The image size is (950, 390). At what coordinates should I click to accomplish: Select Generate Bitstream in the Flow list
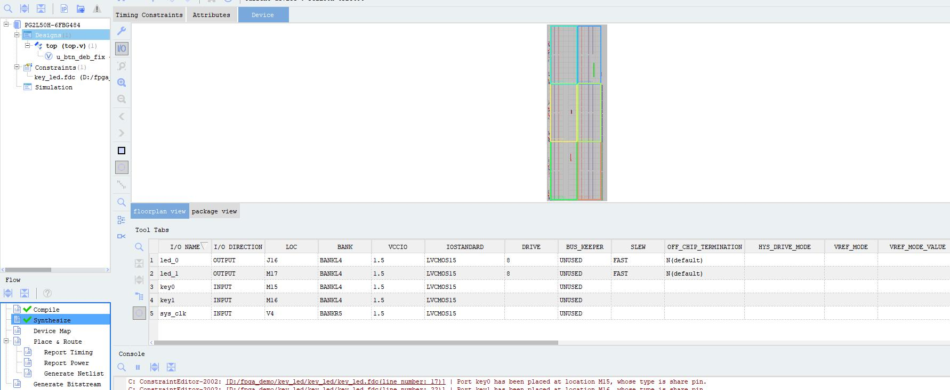click(x=67, y=384)
